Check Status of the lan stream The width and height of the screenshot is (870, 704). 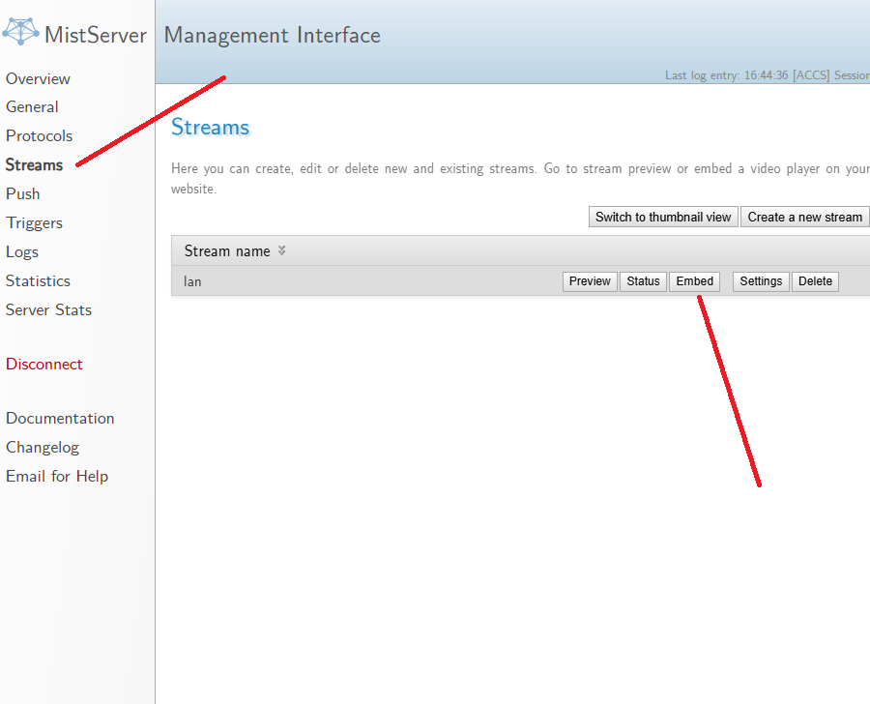(643, 281)
